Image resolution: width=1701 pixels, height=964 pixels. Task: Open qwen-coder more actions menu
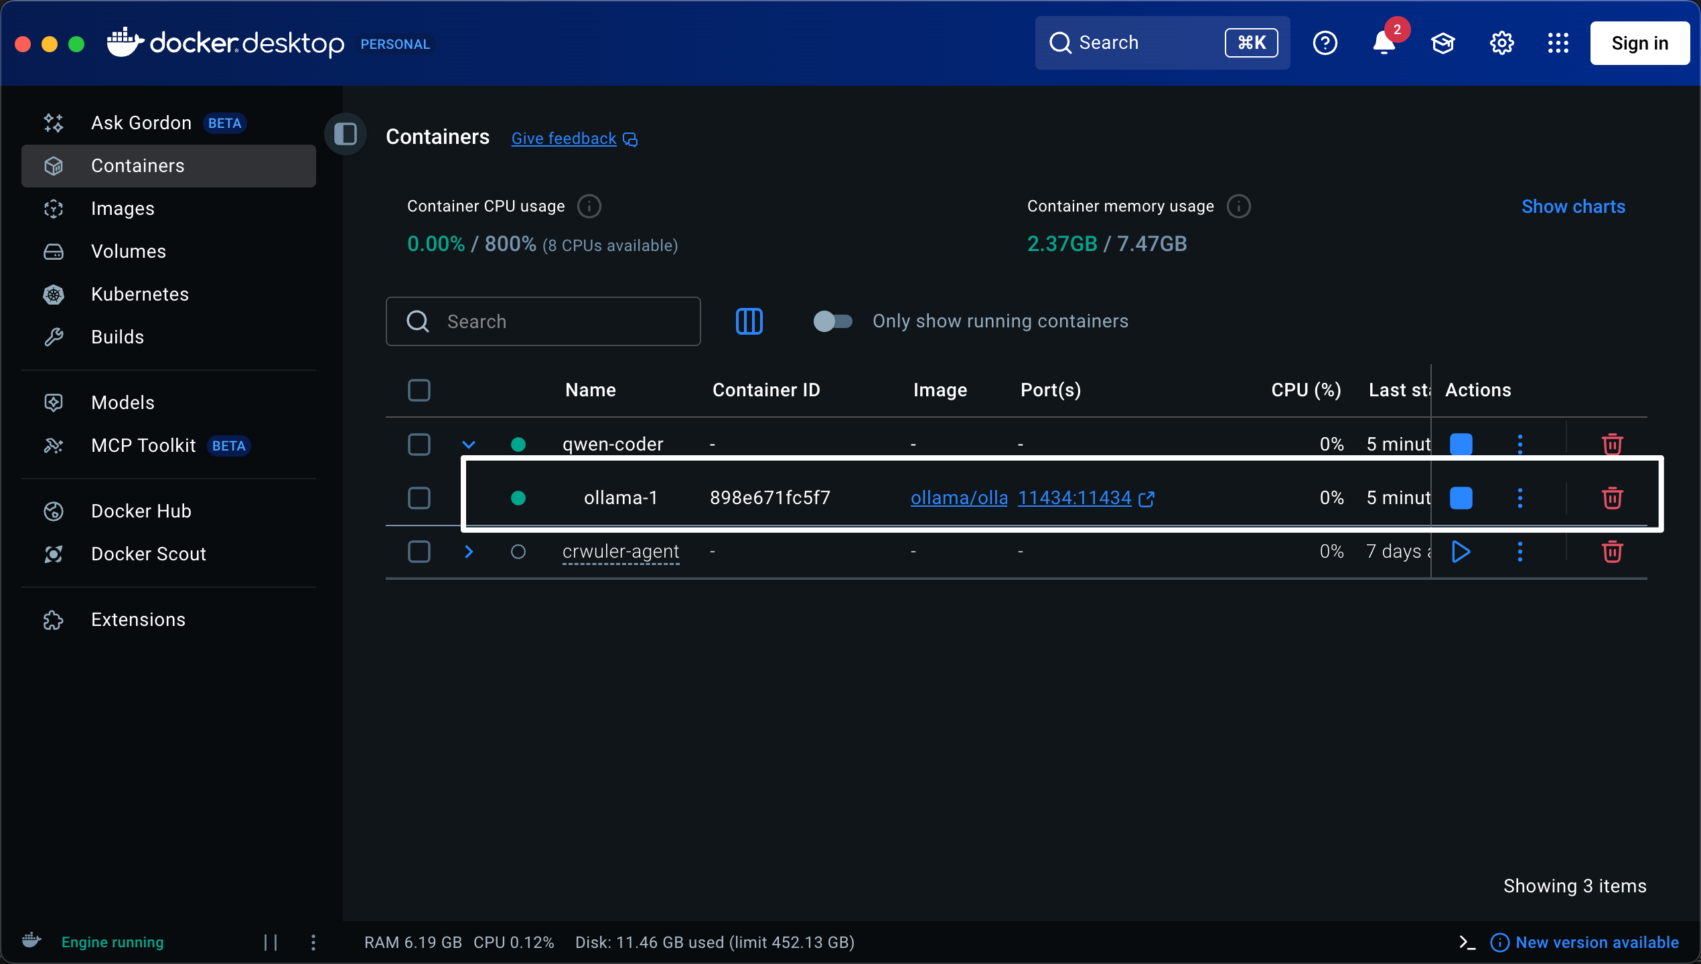tap(1520, 445)
